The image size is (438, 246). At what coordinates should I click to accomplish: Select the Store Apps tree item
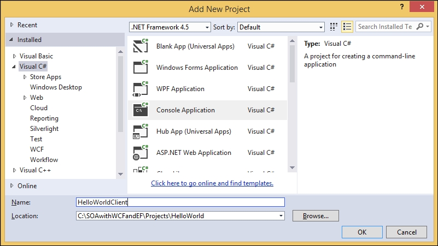[45, 77]
